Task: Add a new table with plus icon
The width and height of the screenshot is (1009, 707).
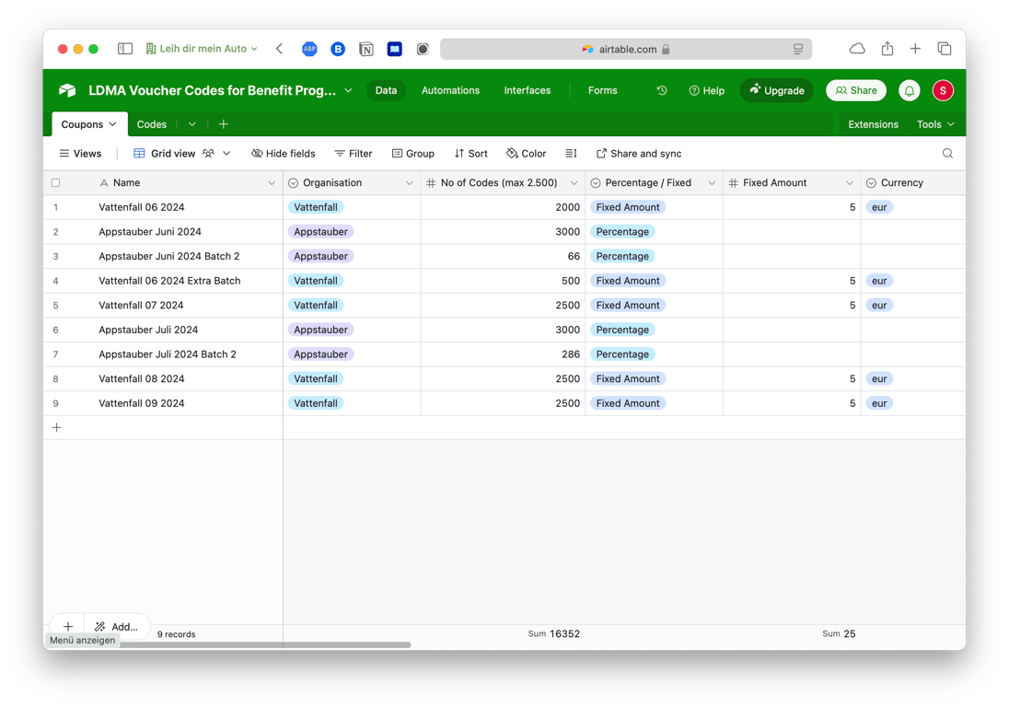Action: coord(224,124)
